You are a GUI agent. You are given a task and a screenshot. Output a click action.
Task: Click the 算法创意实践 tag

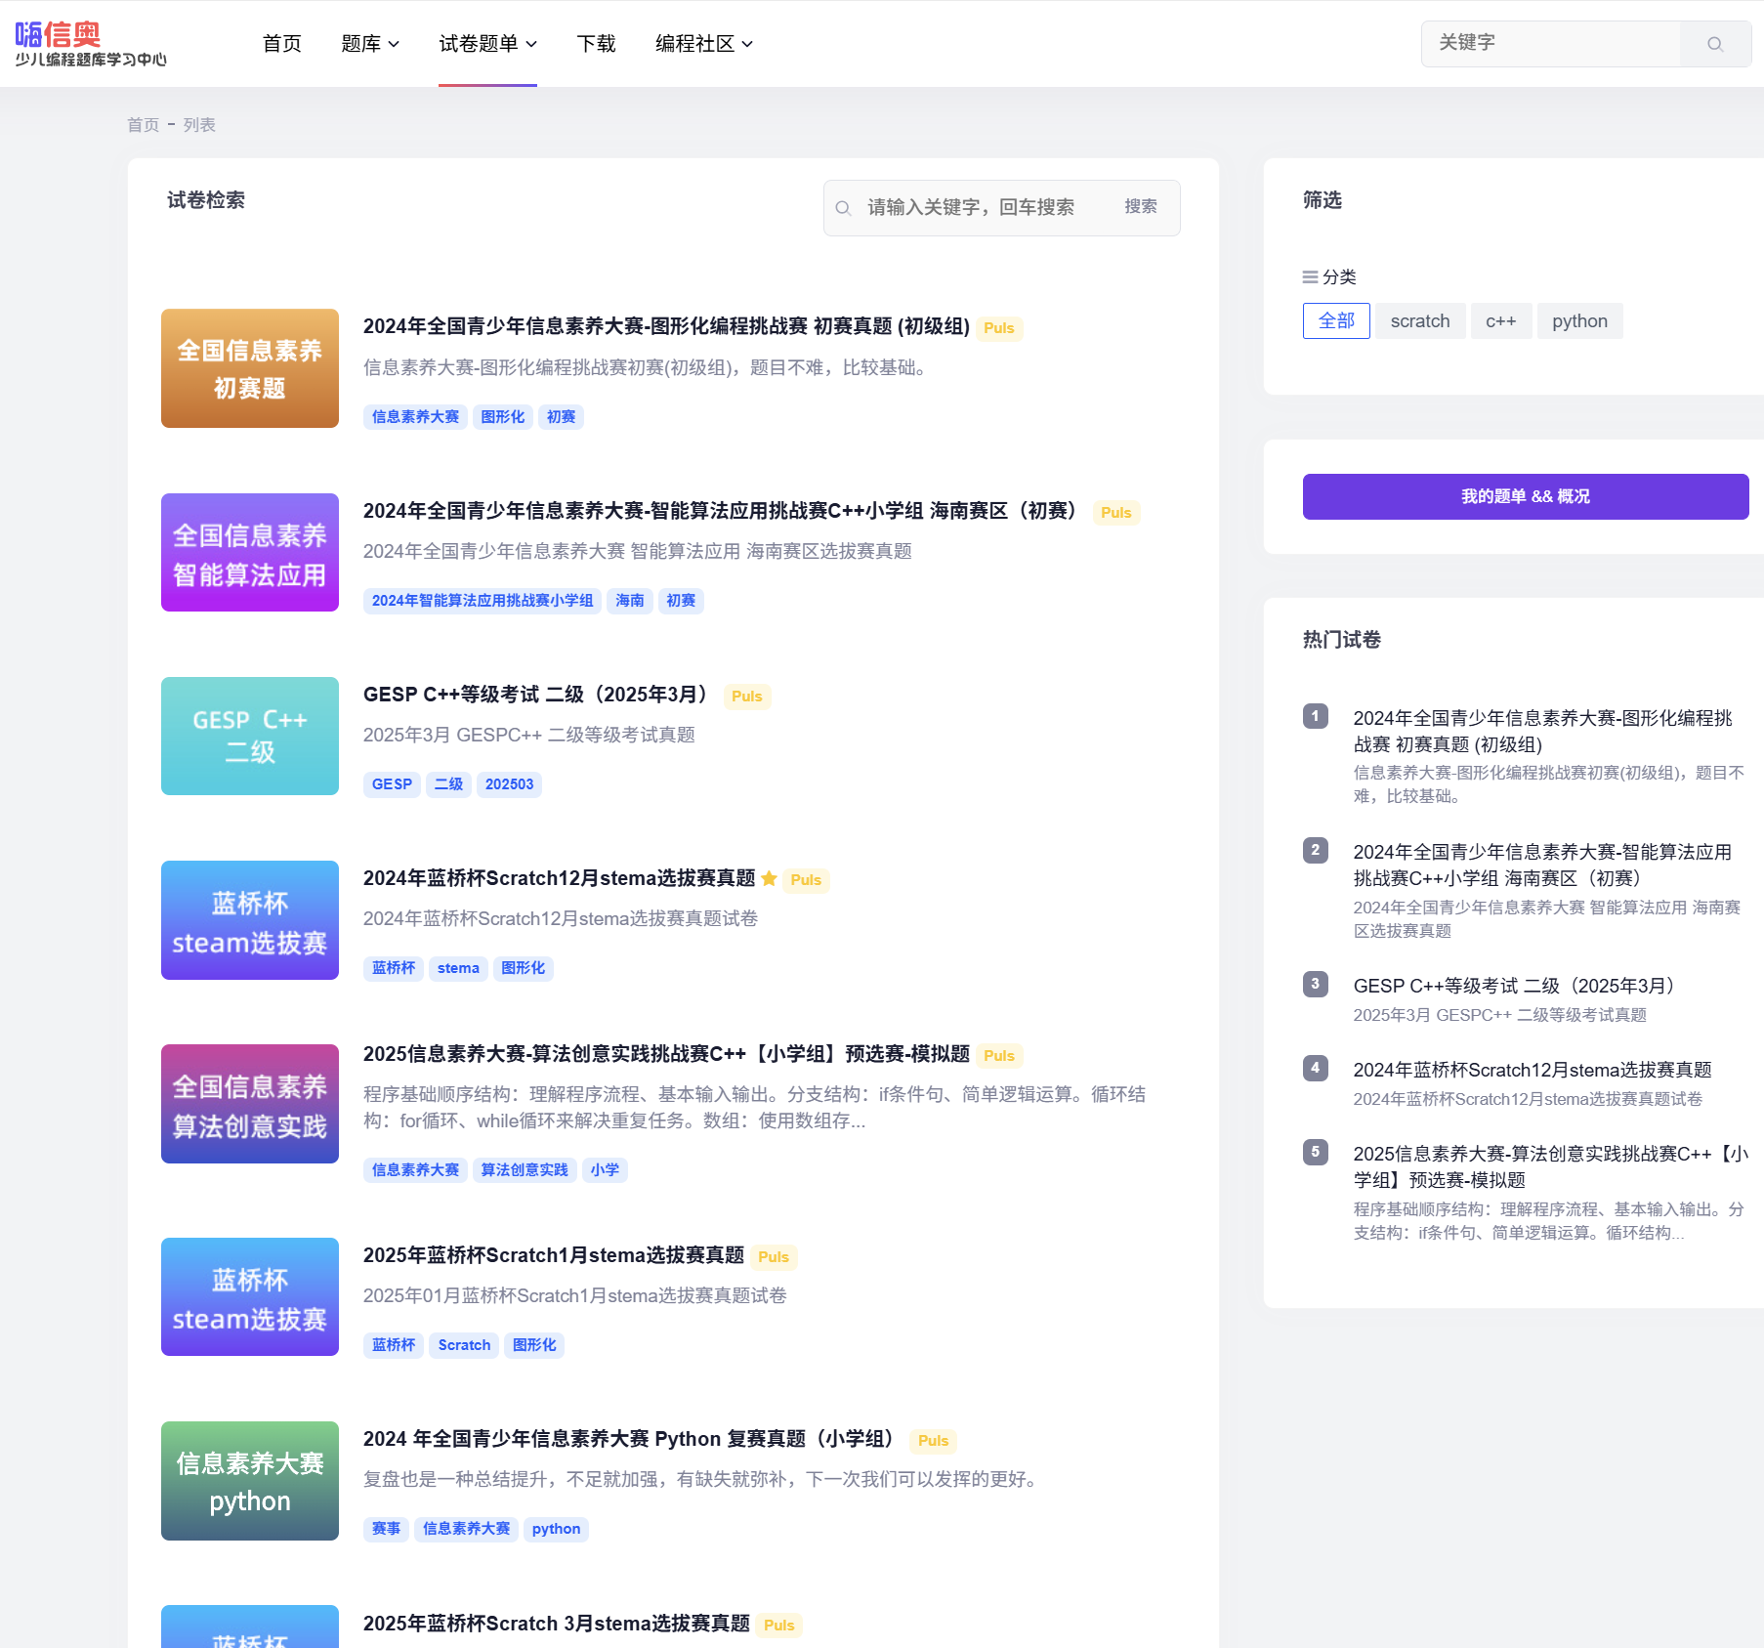pos(525,1170)
